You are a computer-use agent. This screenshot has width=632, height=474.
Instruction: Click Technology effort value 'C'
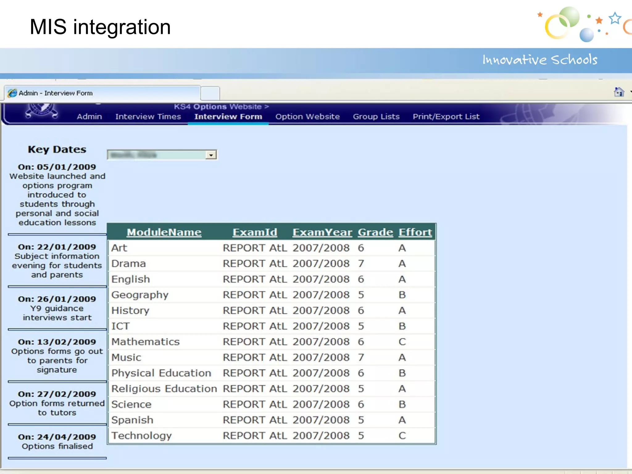click(x=402, y=436)
